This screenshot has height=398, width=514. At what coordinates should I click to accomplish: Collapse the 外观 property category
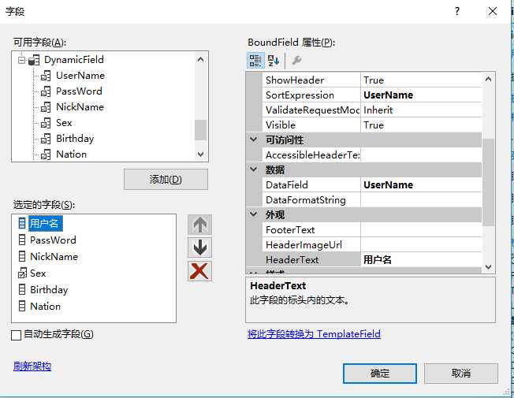point(253,214)
